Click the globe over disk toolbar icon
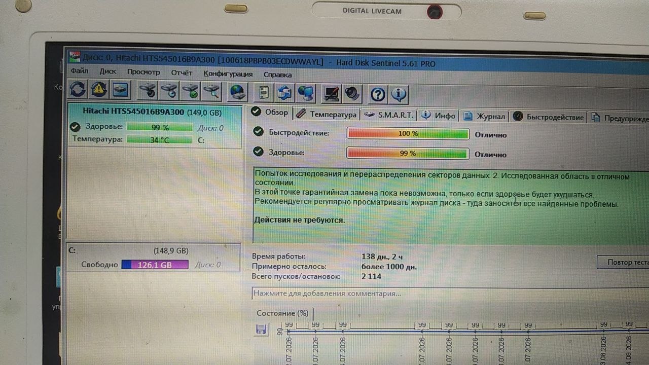The image size is (649, 365). point(237,93)
